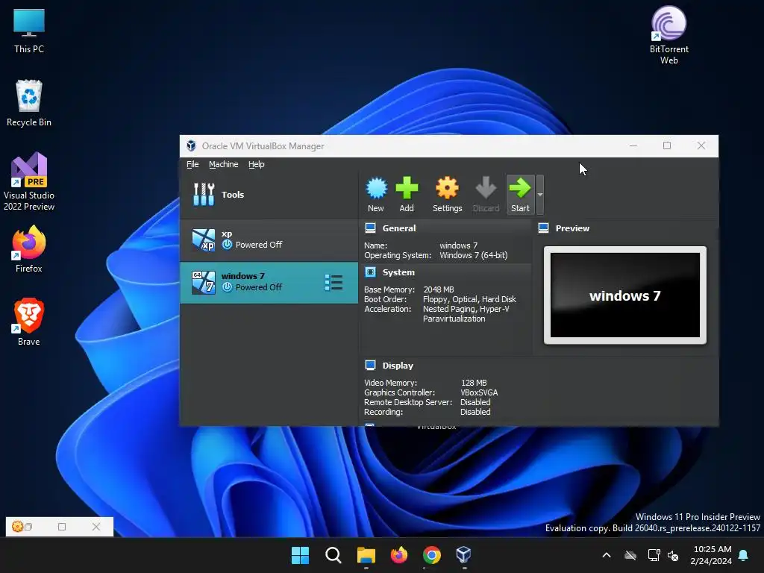Click the network tray icon
The width and height of the screenshot is (764, 573).
point(654,555)
